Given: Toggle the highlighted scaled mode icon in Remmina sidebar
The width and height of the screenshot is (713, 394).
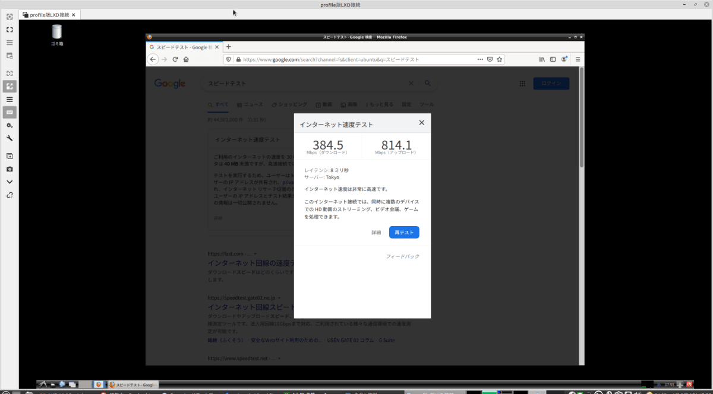Looking at the screenshot, I should pos(10,87).
